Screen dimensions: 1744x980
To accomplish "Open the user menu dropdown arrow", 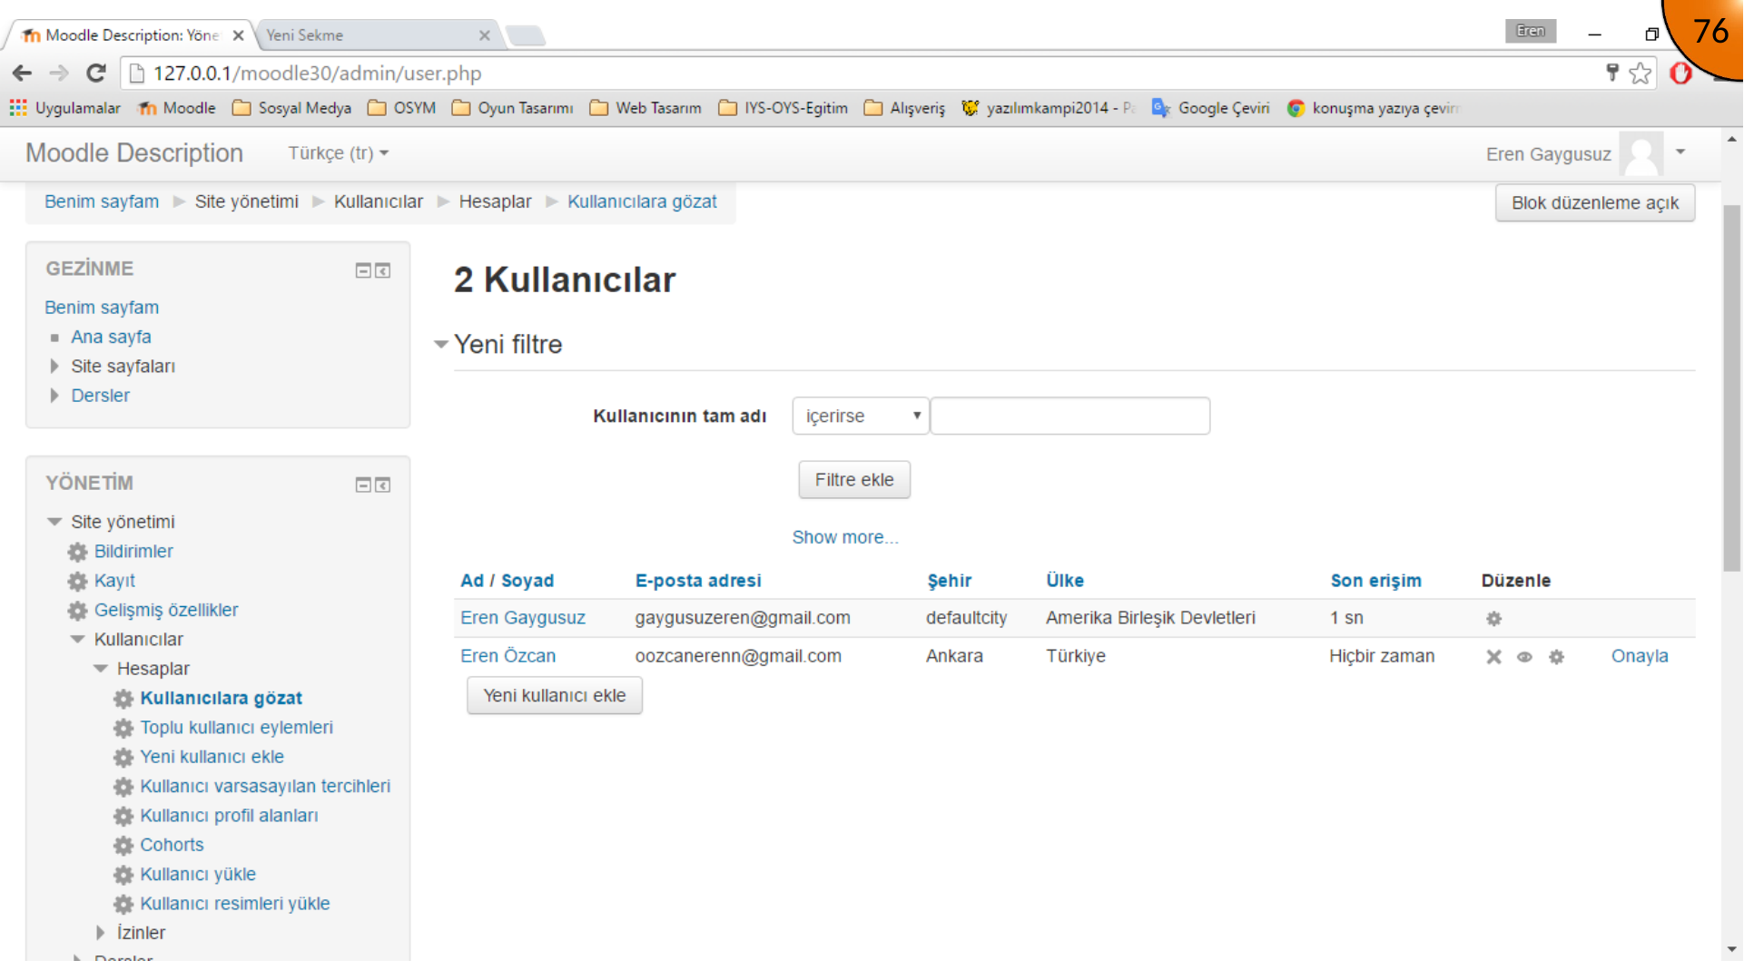I will pos(1680,152).
